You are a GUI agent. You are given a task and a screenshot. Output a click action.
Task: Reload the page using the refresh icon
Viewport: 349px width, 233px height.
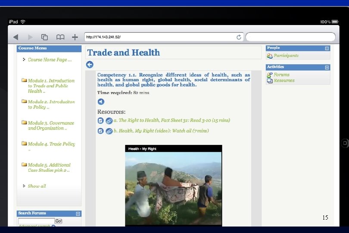point(239,37)
